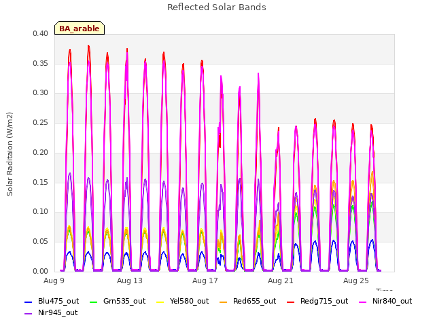Click the 0.20 y-axis tick label

41,152
